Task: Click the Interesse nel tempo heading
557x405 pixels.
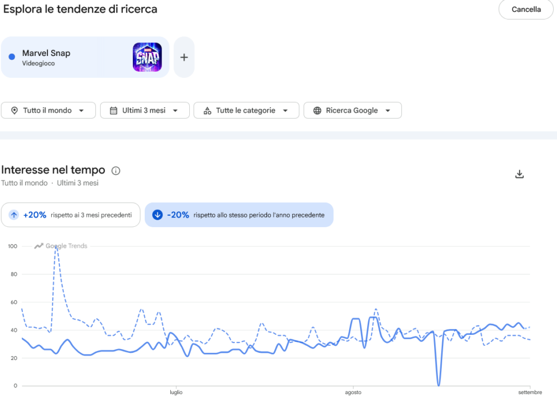Action: point(53,170)
